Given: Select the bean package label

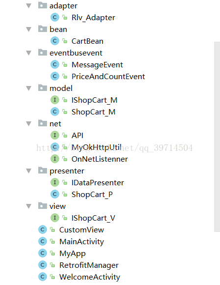Looking at the screenshot, I should click(58, 29).
